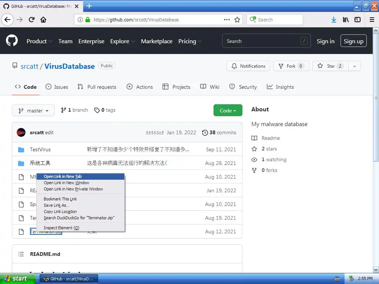Click the keyboard icon in system tray

click(x=337, y=279)
